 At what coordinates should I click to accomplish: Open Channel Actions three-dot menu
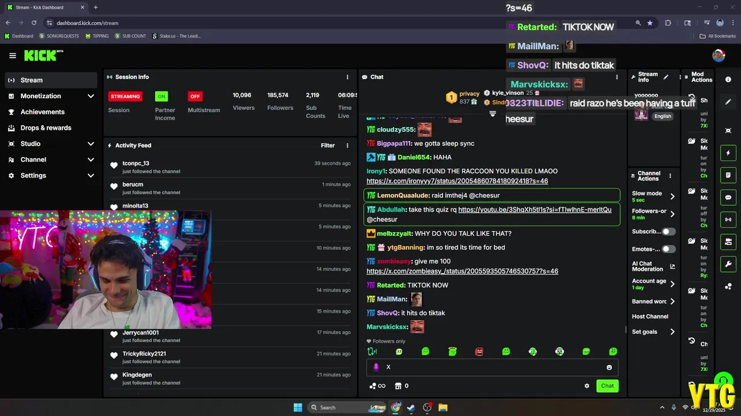pyautogui.click(x=670, y=176)
